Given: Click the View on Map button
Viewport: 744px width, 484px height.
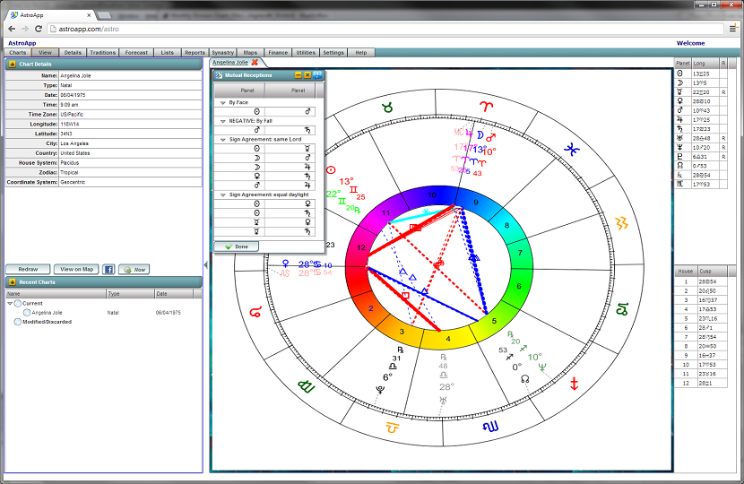Looking at the screenshot, I should (76, 269).
